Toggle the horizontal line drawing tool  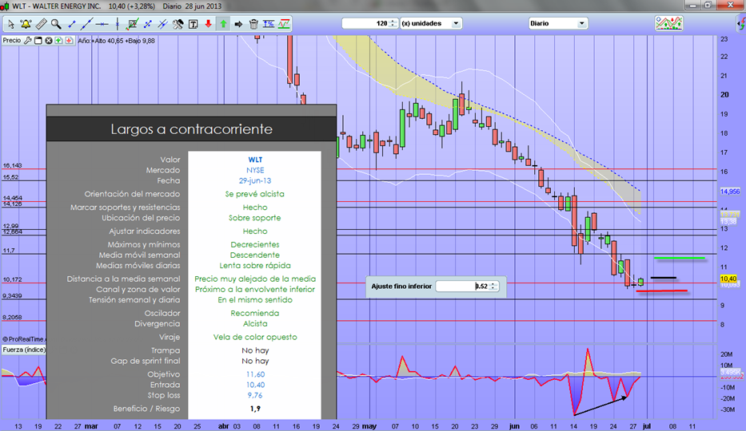[x=102, y=24]
